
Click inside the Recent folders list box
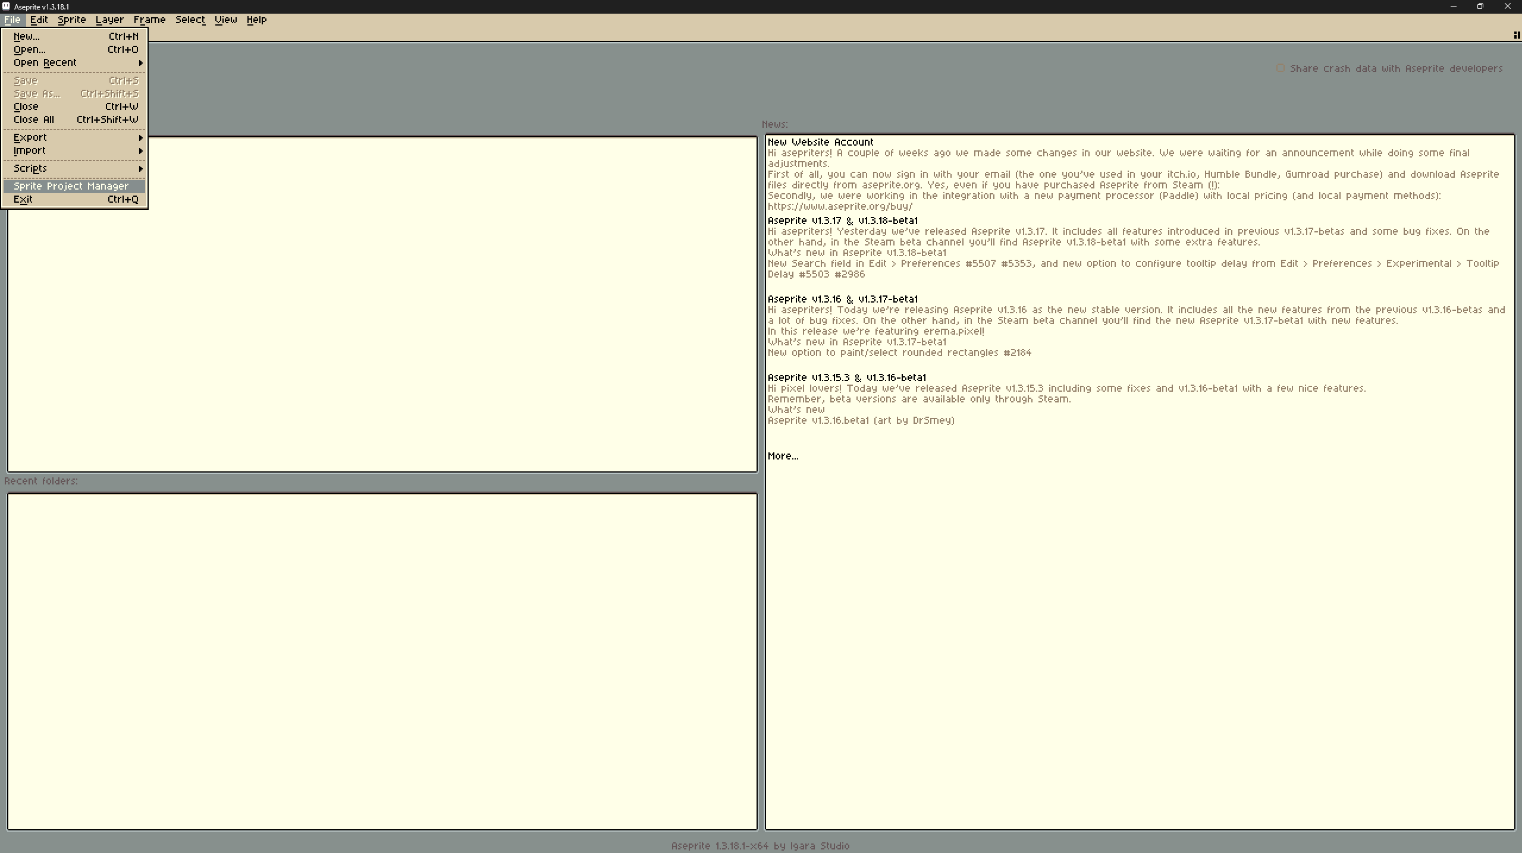[x=382, y=661]
